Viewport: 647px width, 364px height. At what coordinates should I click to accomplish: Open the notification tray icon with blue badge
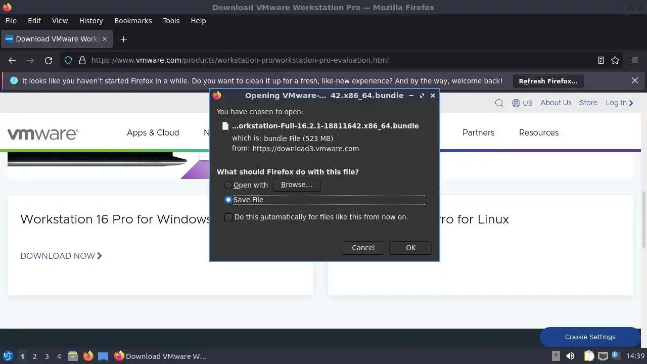point(616,356)
